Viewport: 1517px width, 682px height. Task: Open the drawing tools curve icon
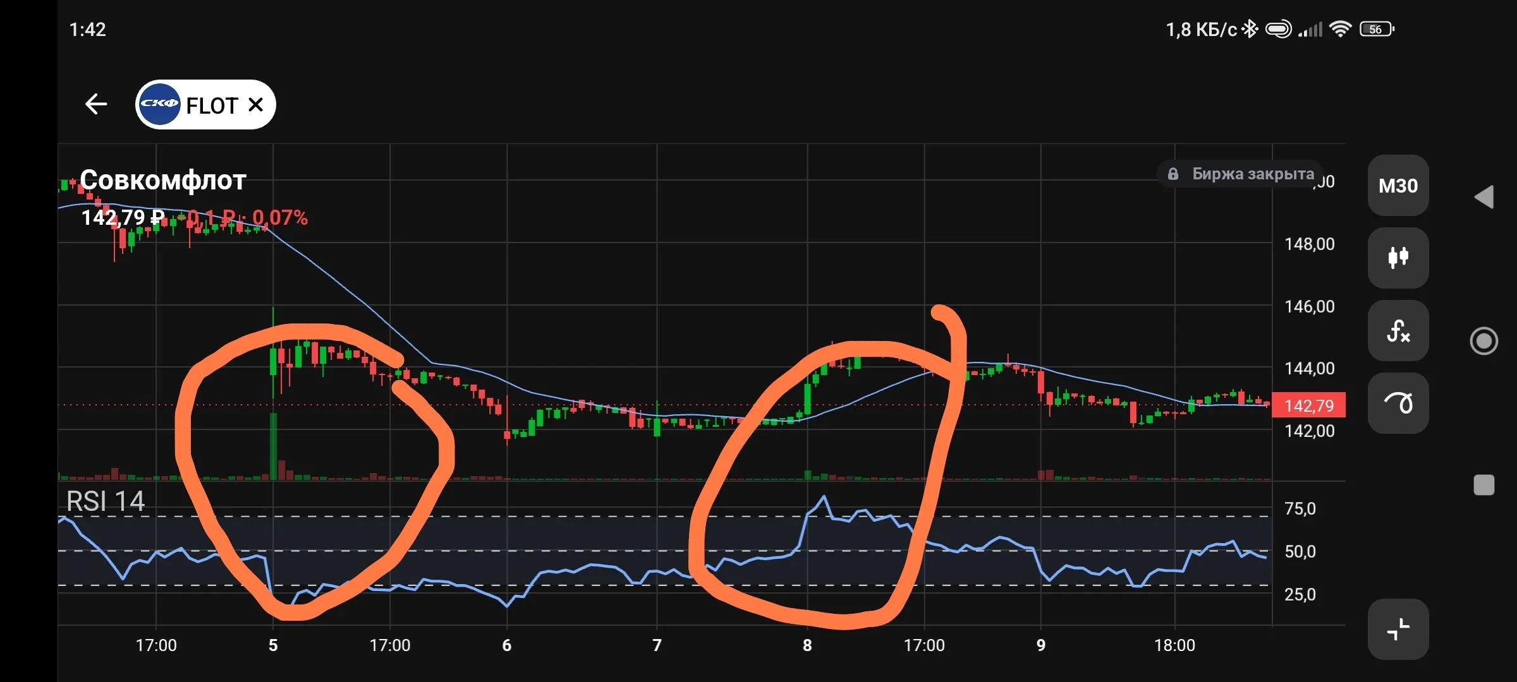[1398, 403]
